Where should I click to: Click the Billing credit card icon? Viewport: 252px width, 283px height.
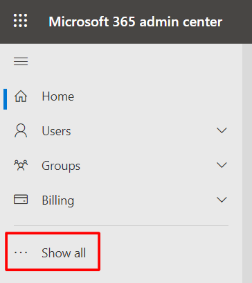(21, 200)
